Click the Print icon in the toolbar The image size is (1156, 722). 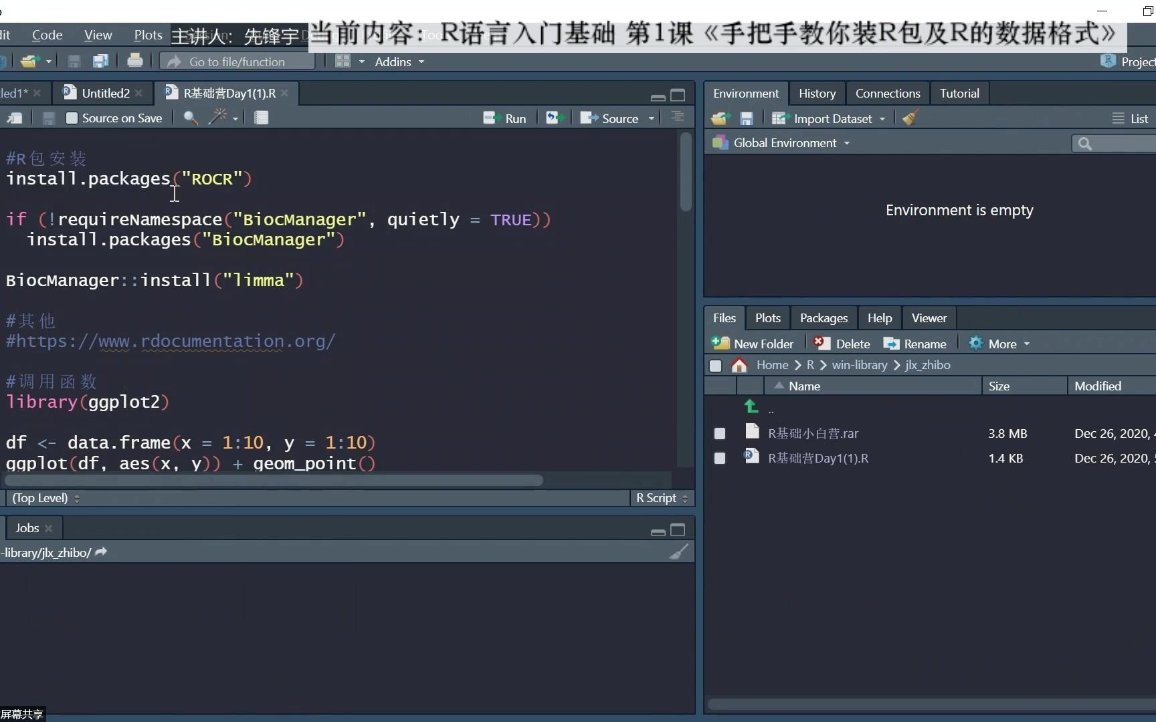(135, 61)
